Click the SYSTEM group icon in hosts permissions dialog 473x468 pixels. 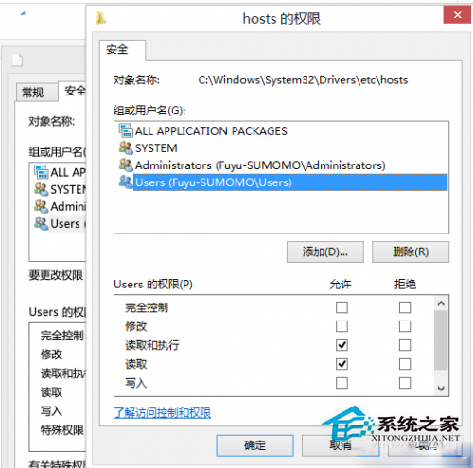click(x=126, y=147)
